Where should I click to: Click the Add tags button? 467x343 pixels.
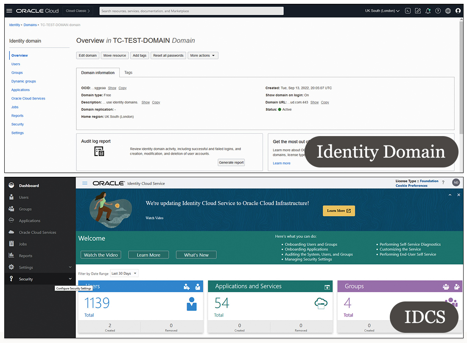pyautogui.click(x=140, y=56)
